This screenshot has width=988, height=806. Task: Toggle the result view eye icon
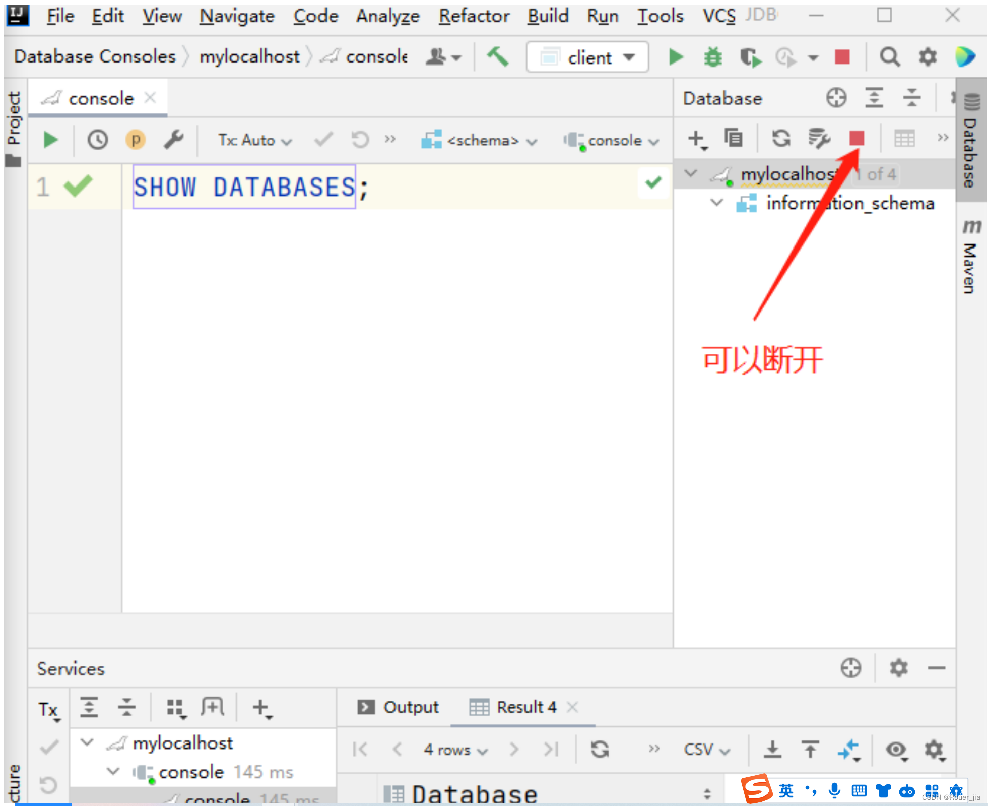(896, 750)
